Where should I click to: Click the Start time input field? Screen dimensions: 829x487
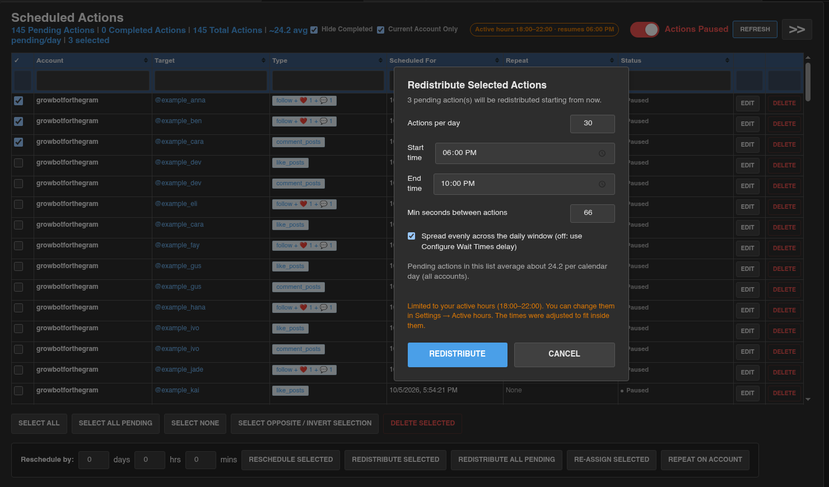(525, 153)
